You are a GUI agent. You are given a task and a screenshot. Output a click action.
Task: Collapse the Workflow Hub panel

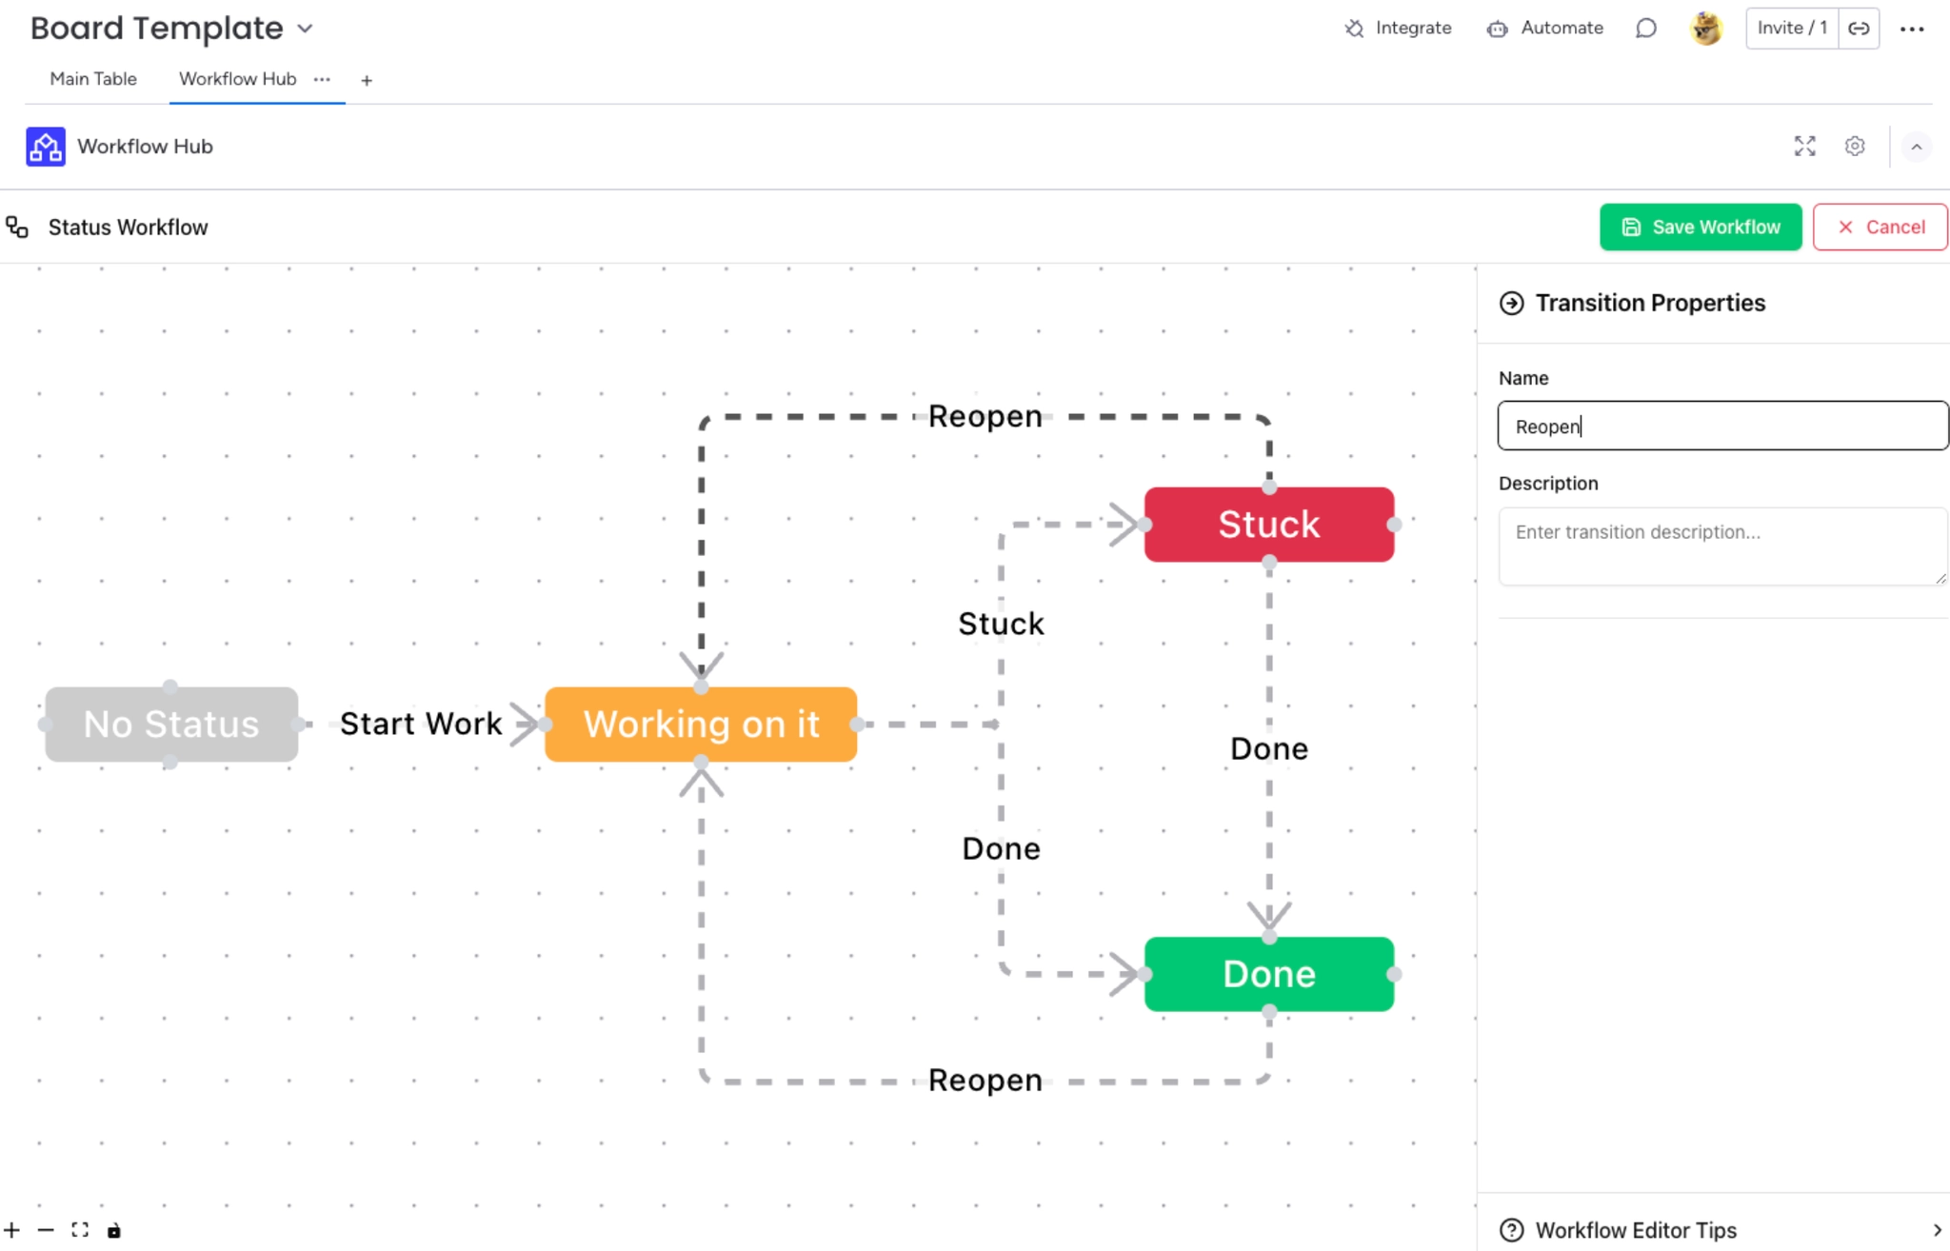pyautogui.click(x=1916, y=146)
